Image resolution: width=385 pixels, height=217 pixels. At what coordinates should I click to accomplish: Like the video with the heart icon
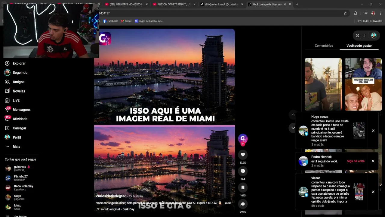pyautogui.click(x=243, y=155)
